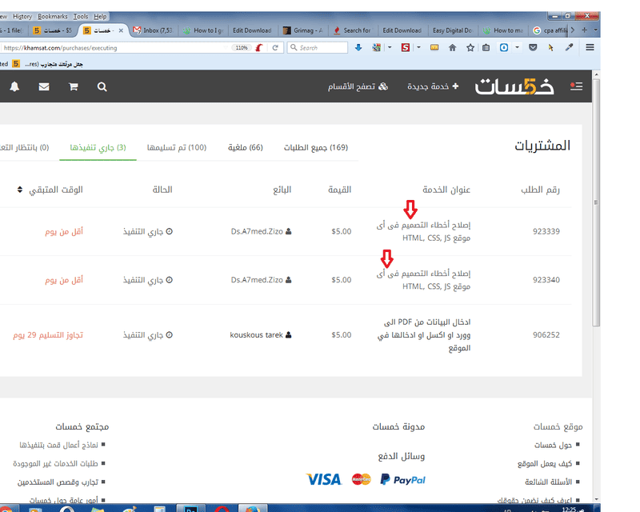Click the كيف يعمل الموقع footer link
The height and width of the screenshot is (512, 640).
tap(545, 464)
